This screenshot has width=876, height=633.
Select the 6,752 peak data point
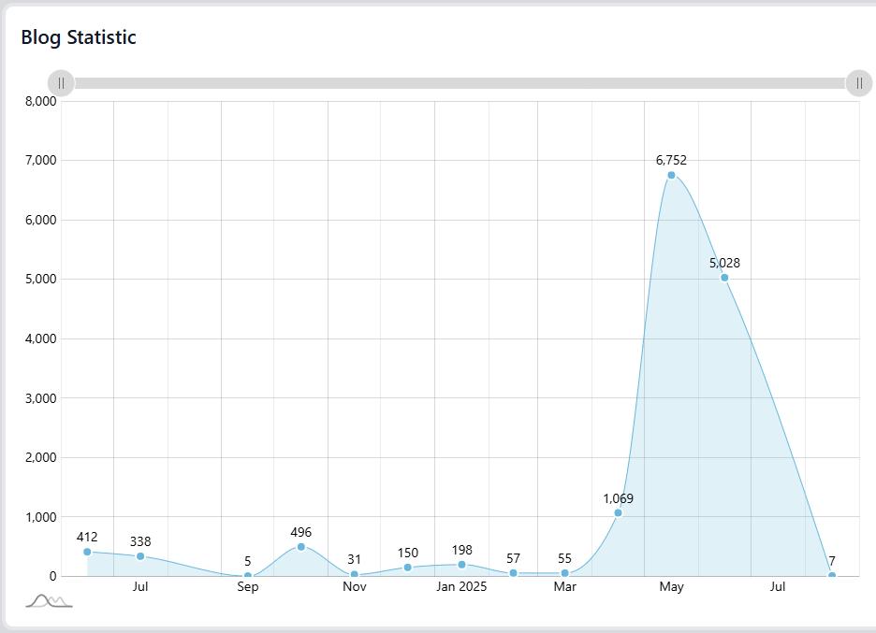coord(671,175)
